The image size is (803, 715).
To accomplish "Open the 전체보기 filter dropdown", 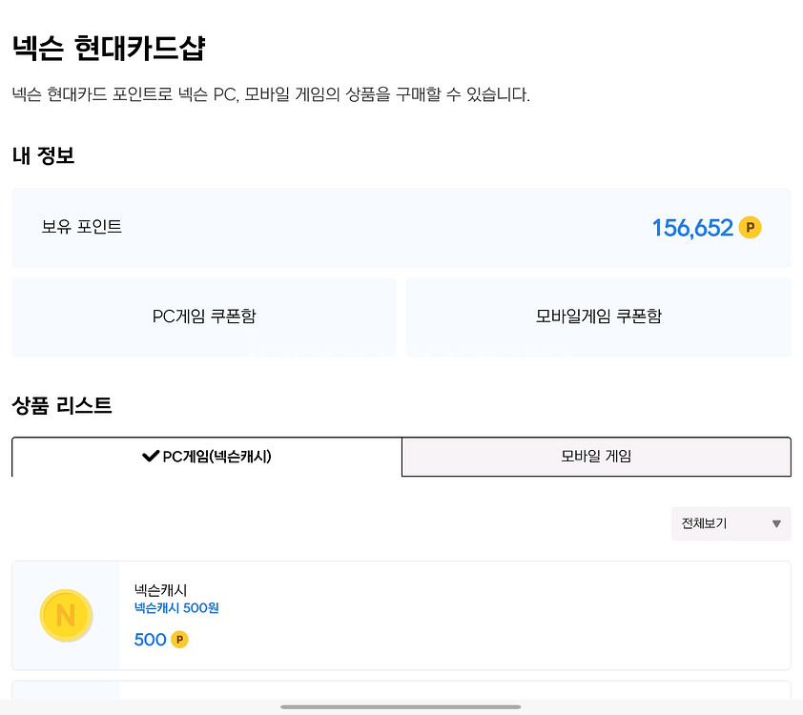I will click(x=731, y=523).
